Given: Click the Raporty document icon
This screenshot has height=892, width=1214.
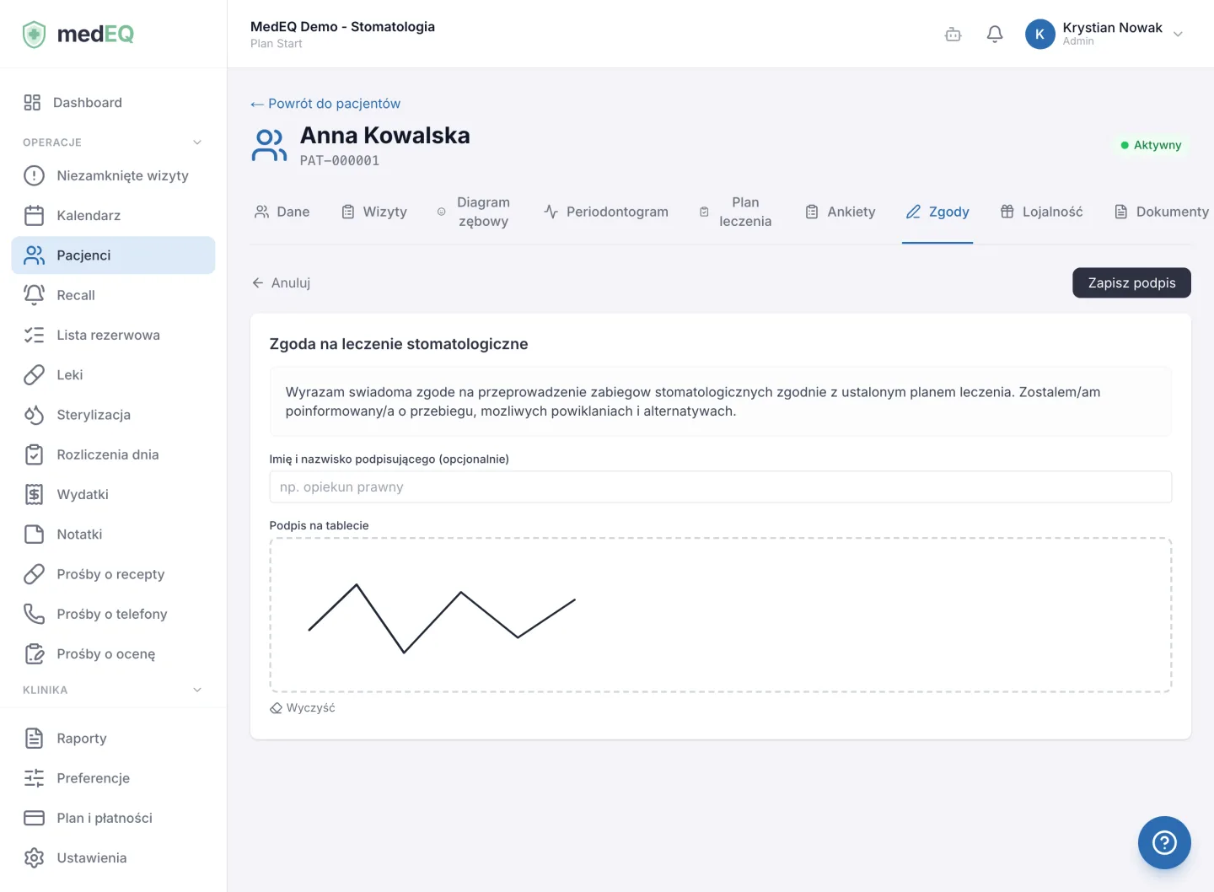Looking at the screenshot, I should click(34, 739).
